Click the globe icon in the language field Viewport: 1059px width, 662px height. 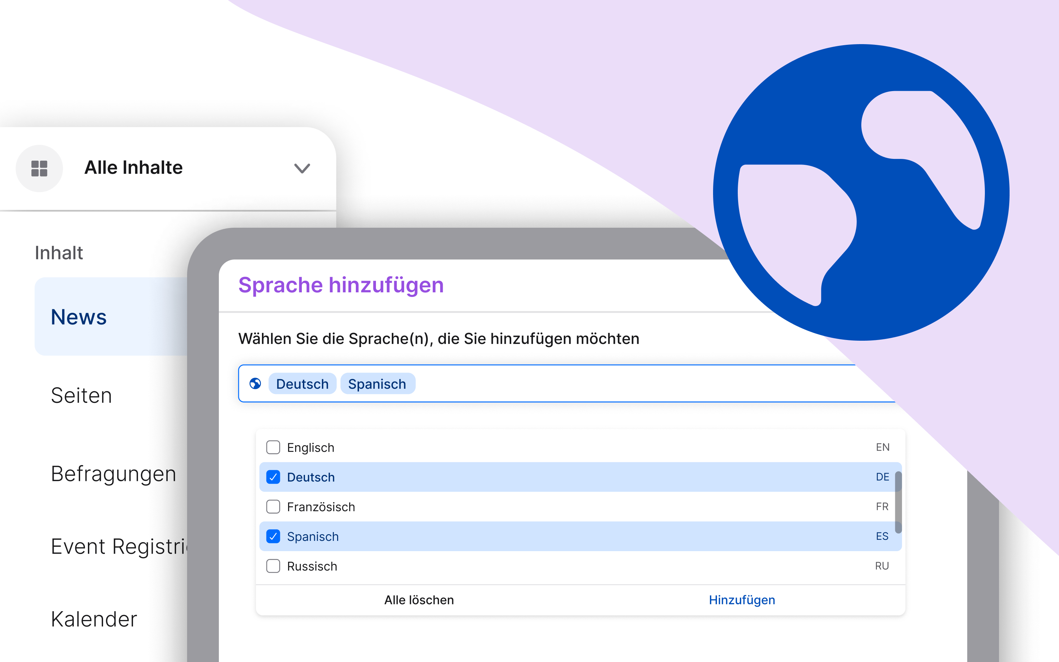tap(255, 383)
